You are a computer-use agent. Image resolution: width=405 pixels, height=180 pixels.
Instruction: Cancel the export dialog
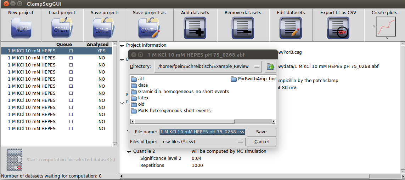(x=261, y=142)
